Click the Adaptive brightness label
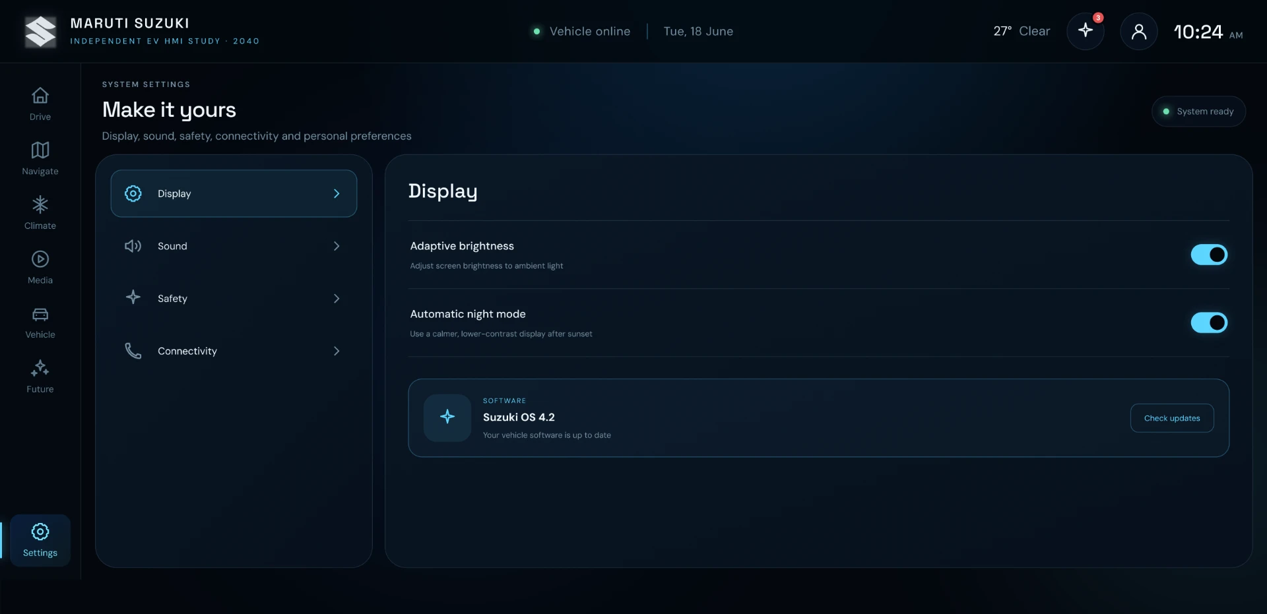Screen dimensions: 1267x614 click(x=462, y=246)
